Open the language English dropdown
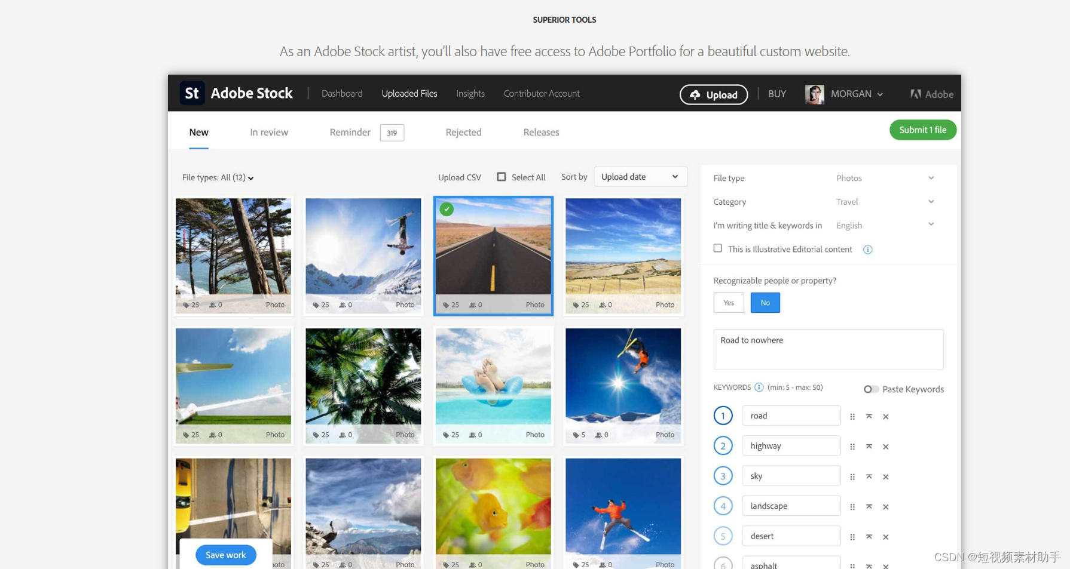 [885, 225]
